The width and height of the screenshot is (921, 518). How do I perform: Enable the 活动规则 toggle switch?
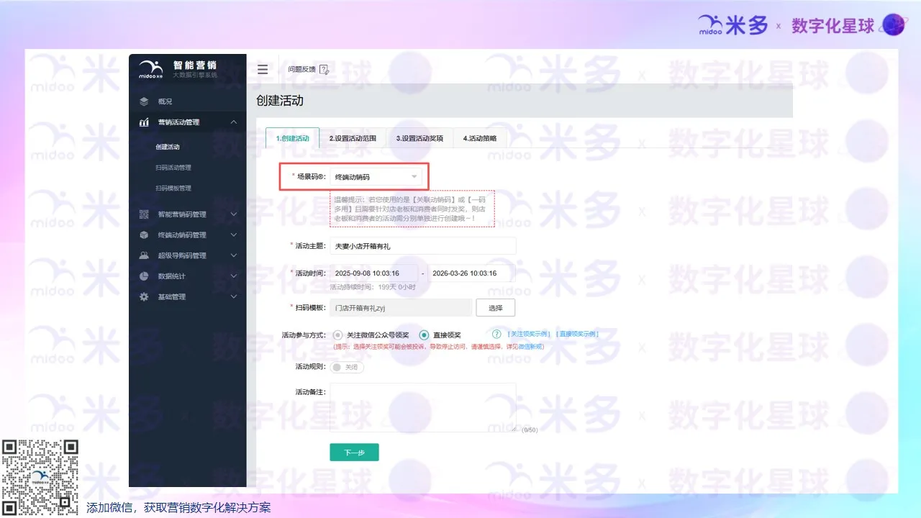(337, 366)
